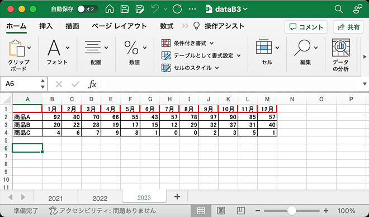
Task: Select the 12月 header cell
Action: click(x=267, y=109)
